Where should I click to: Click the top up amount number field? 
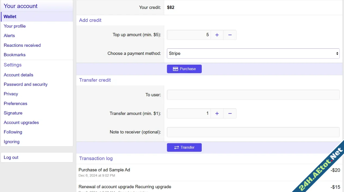click(189, 35)
